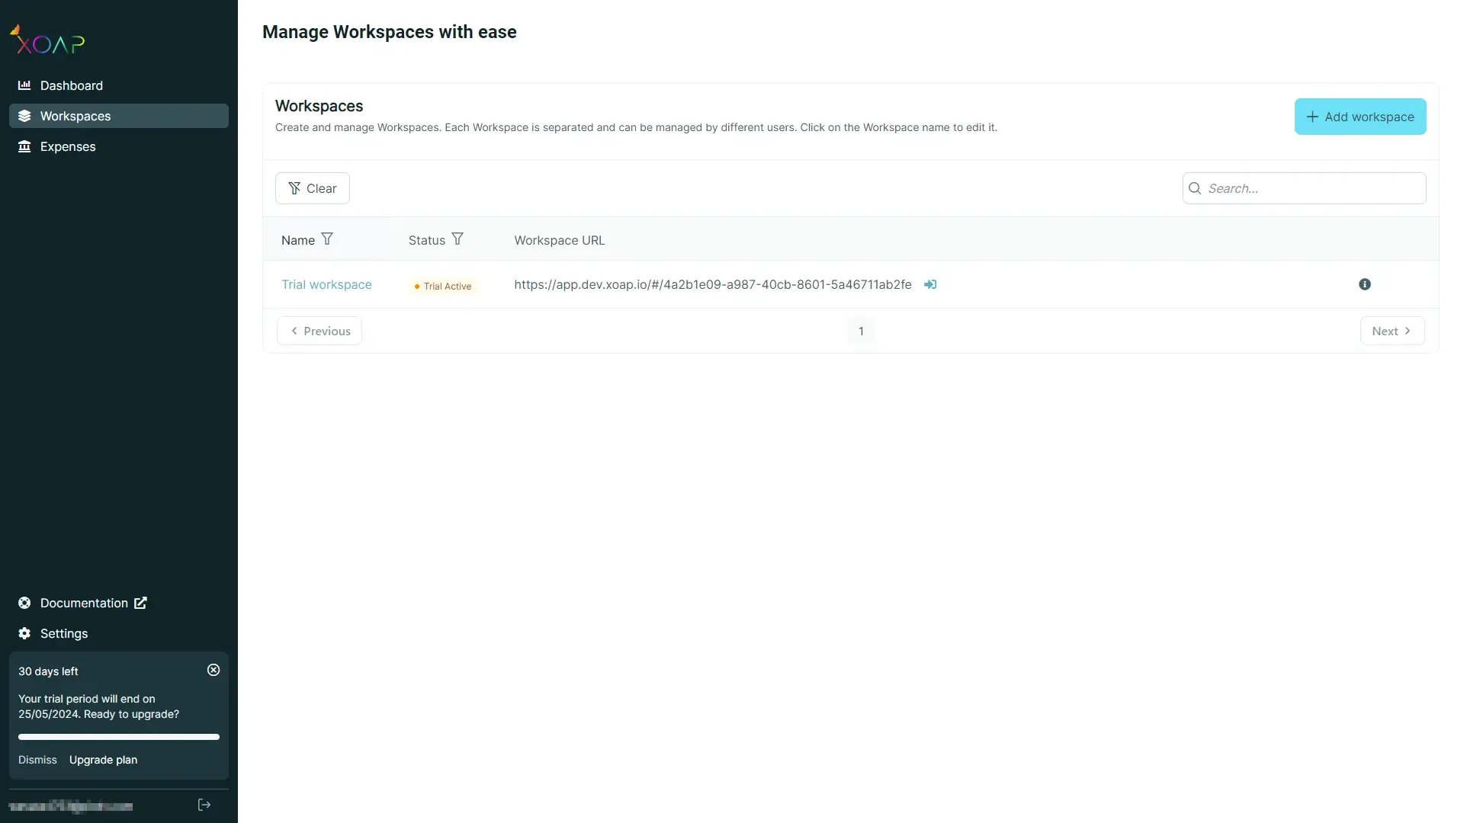Click the logout icon
The image size is (1464, 823).
click(204, 805)
